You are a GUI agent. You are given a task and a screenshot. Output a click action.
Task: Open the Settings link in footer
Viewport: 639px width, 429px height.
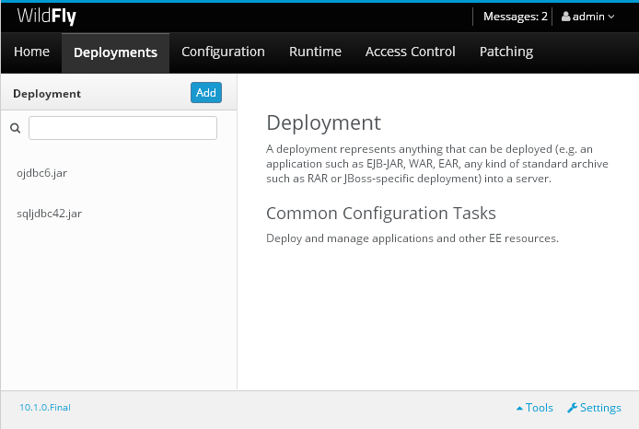tap(594, 408)
